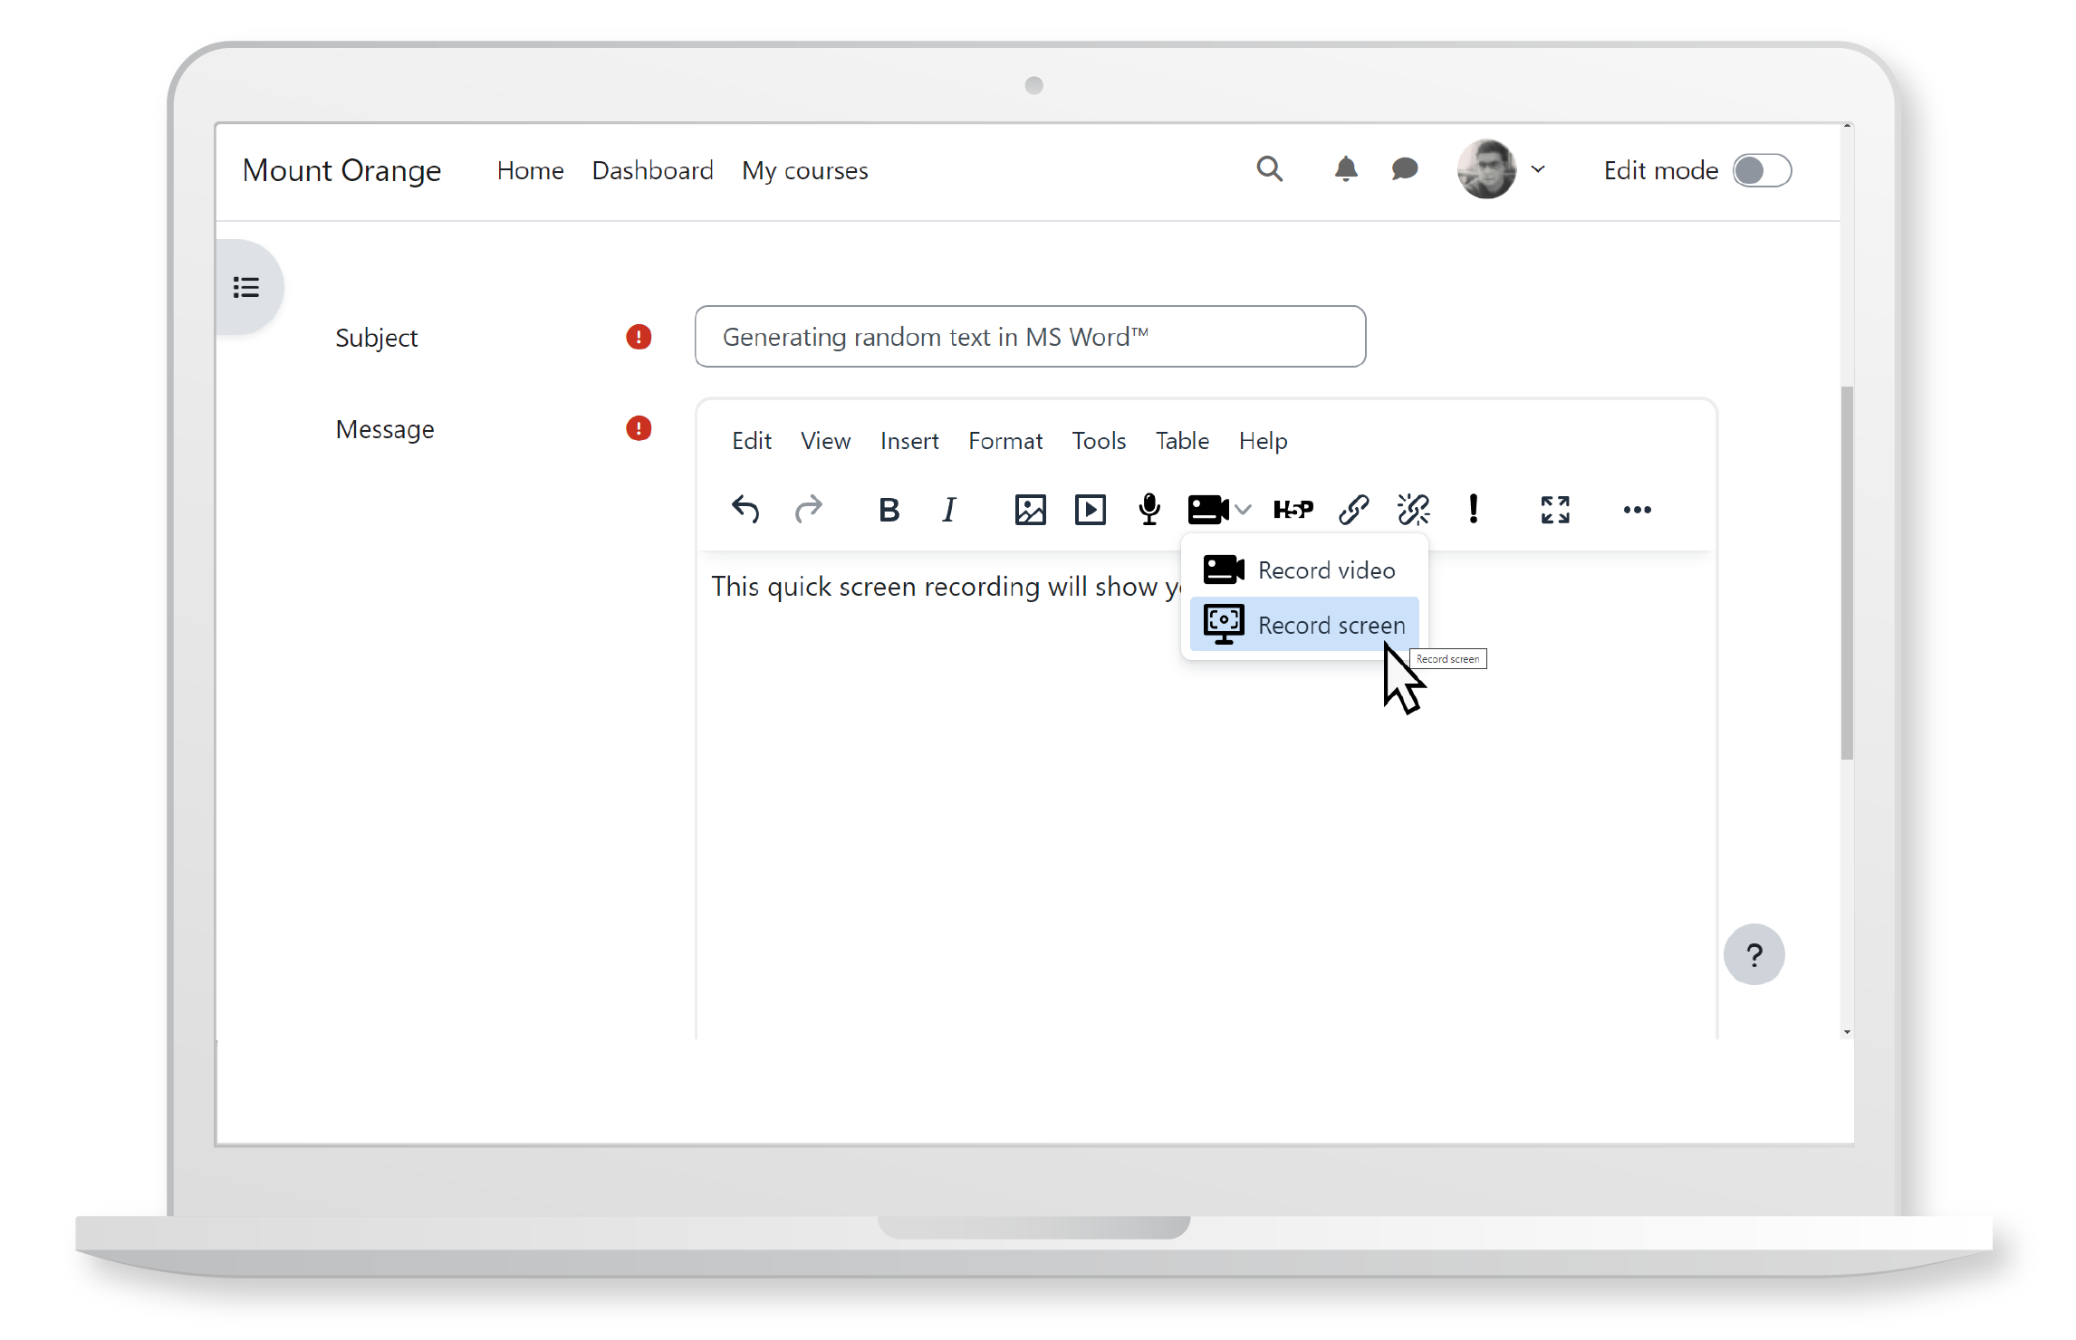Click the fullscreen expand icon
This screenshot has width=2076, height=1340.
point(1555,508)
